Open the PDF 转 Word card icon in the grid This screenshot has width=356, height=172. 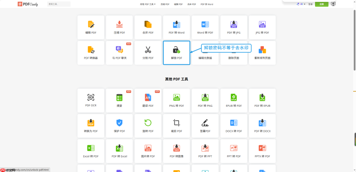(x=176, y=24)
